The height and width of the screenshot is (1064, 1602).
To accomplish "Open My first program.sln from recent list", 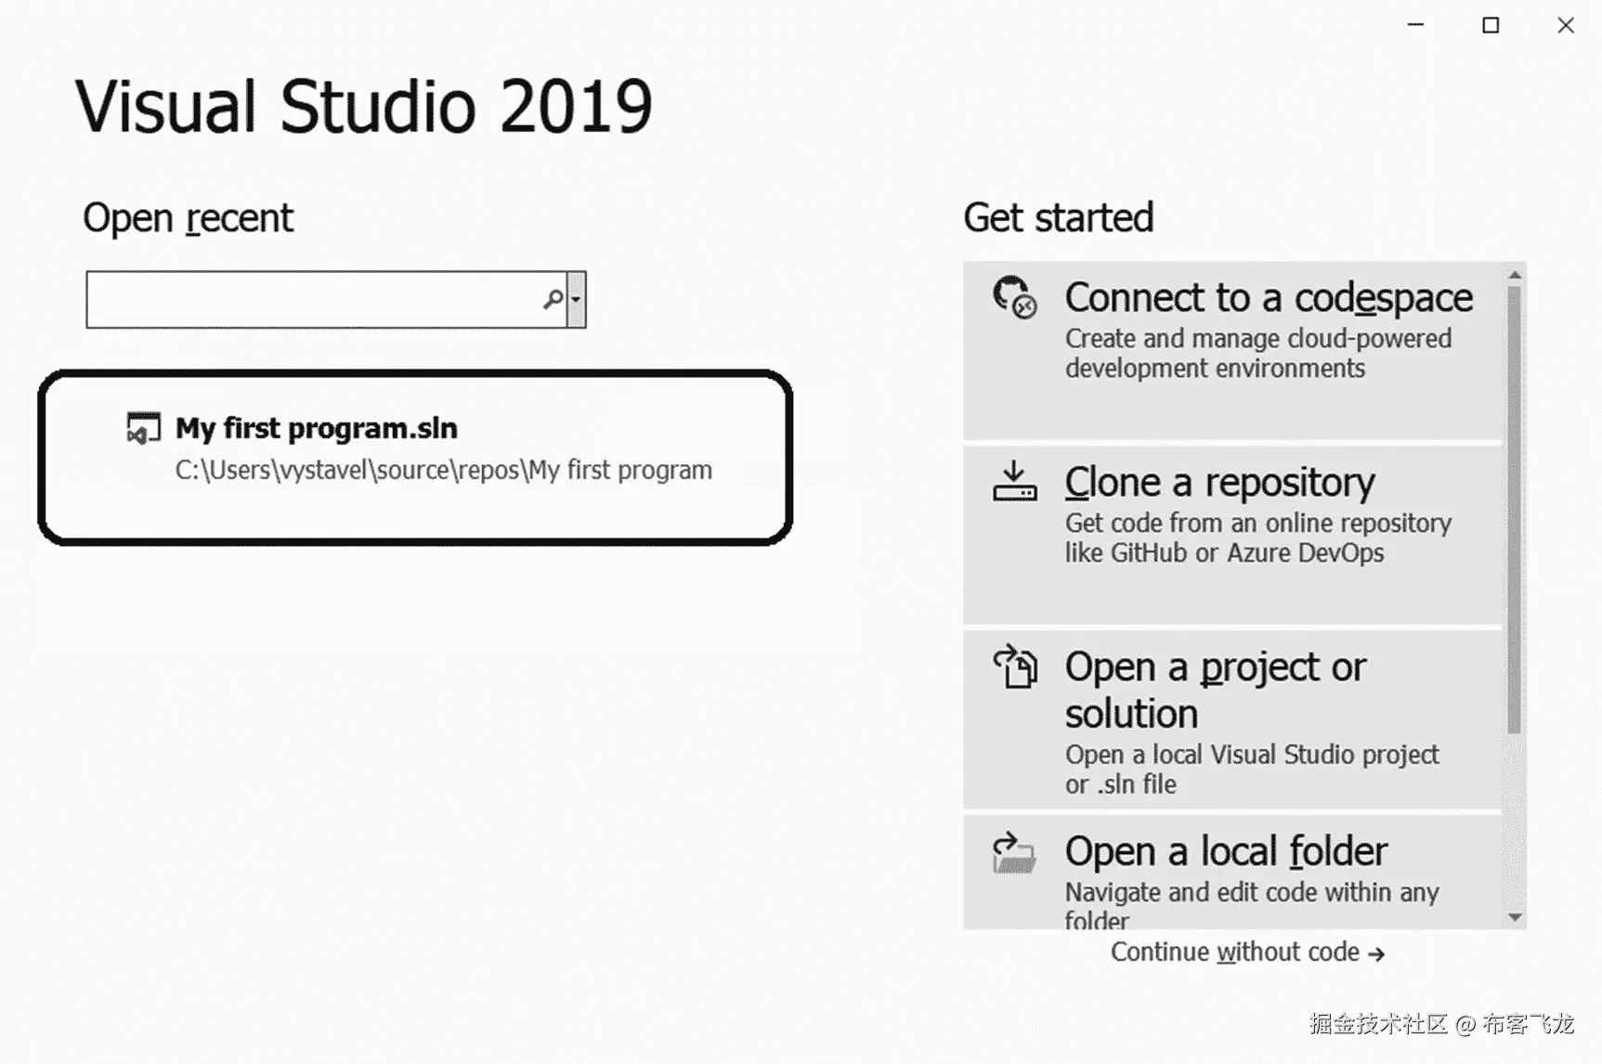I will pyautogui.click(x=317, y=428).
